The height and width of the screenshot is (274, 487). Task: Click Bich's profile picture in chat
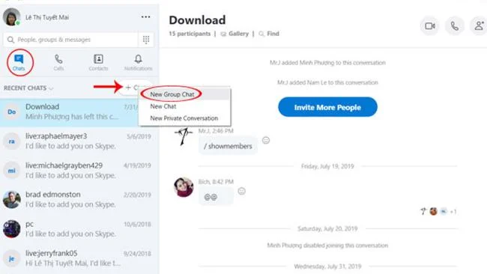tap(184, 187)
